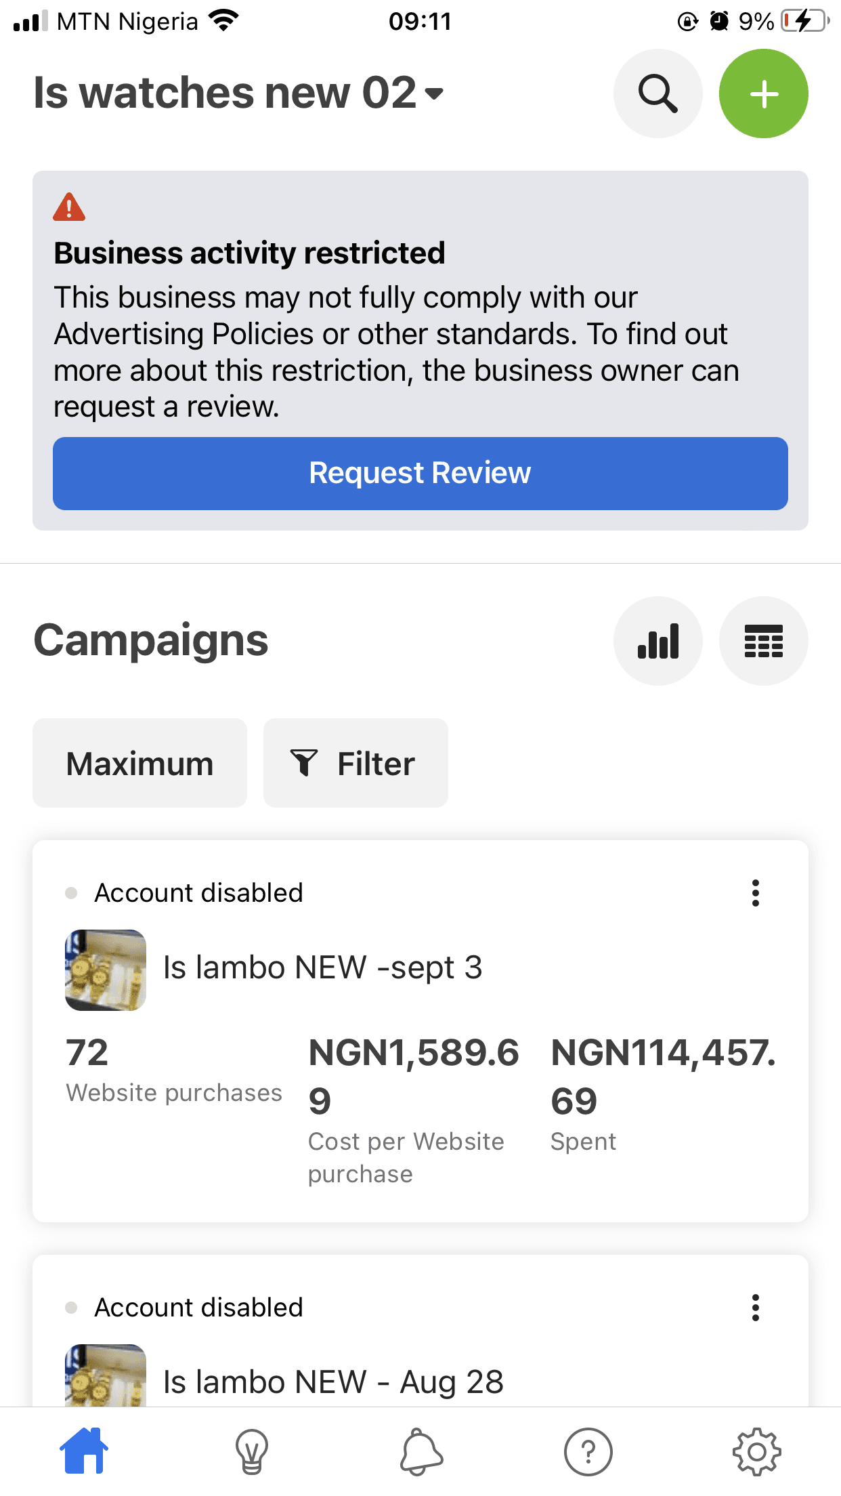Open options menu for 'ls lambo NEW -sept 3'

pyautogui.click(x=756, y=893)
